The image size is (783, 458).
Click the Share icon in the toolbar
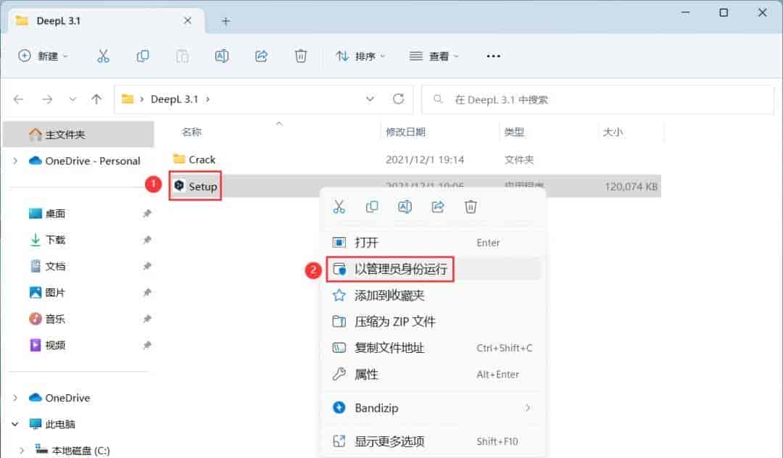tap(261, 56)
